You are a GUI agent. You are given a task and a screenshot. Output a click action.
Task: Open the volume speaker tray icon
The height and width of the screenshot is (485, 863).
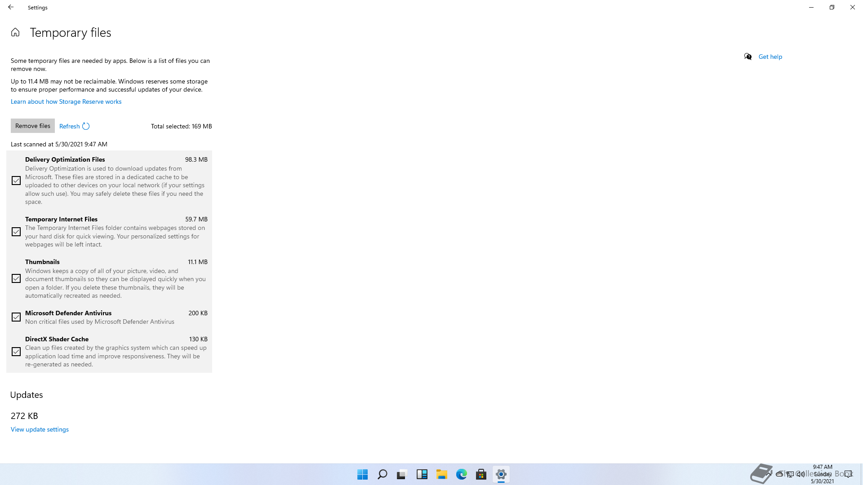(x=801, y=474)
